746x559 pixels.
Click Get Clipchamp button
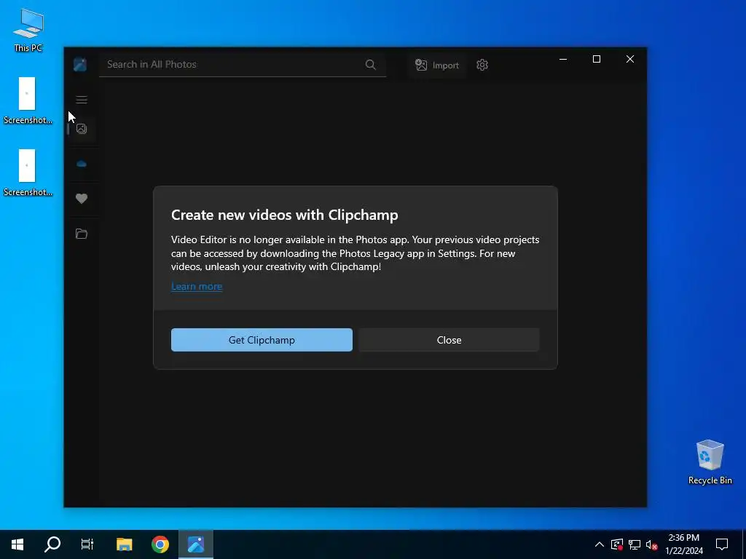coord(262,340)
